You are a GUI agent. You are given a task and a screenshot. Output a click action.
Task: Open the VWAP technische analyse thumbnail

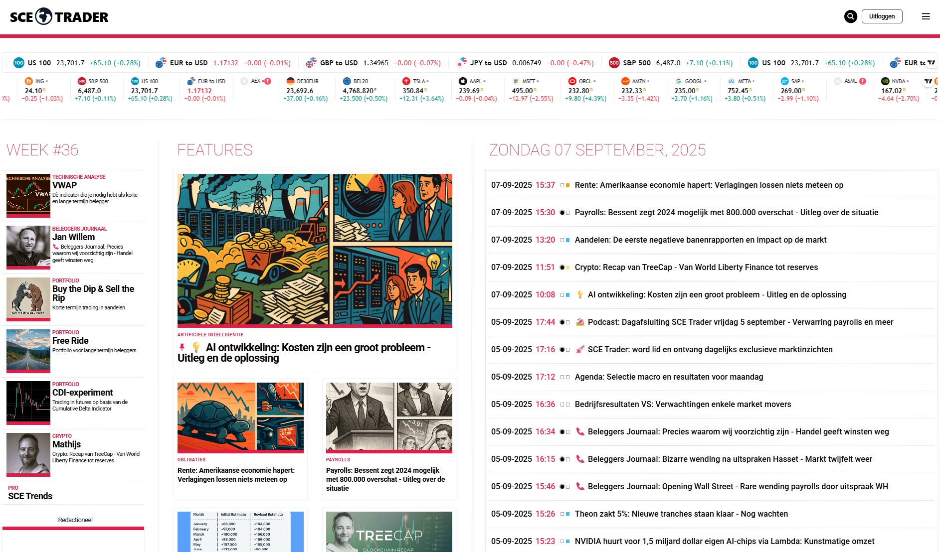(x=28, y=195)
